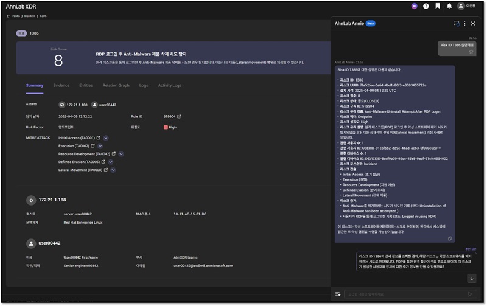Click the Risks breadcrumb link
This screenshot has height=306, width=487.
[x=16, y=16]
